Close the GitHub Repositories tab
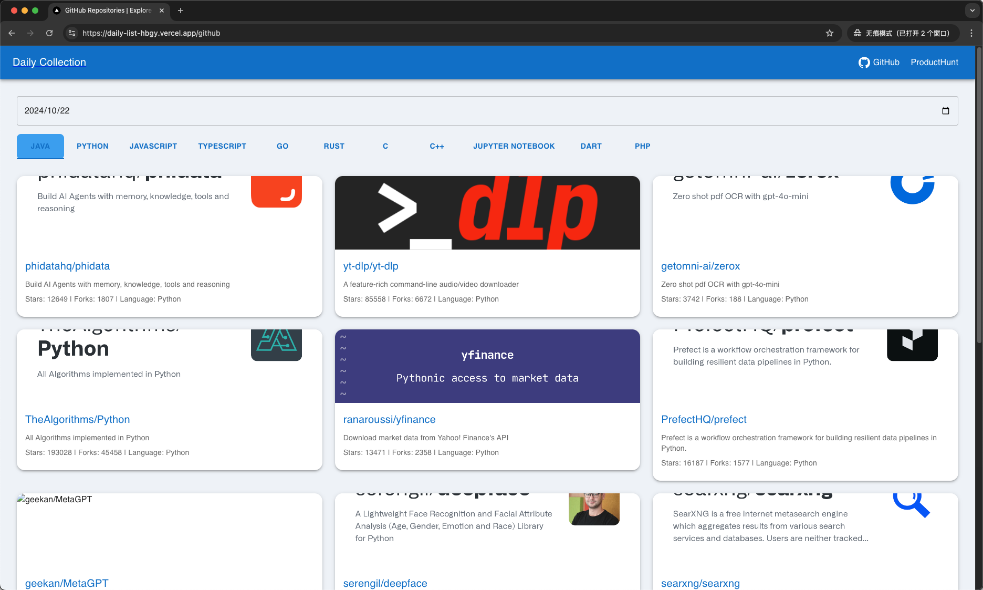 point(162,11)
